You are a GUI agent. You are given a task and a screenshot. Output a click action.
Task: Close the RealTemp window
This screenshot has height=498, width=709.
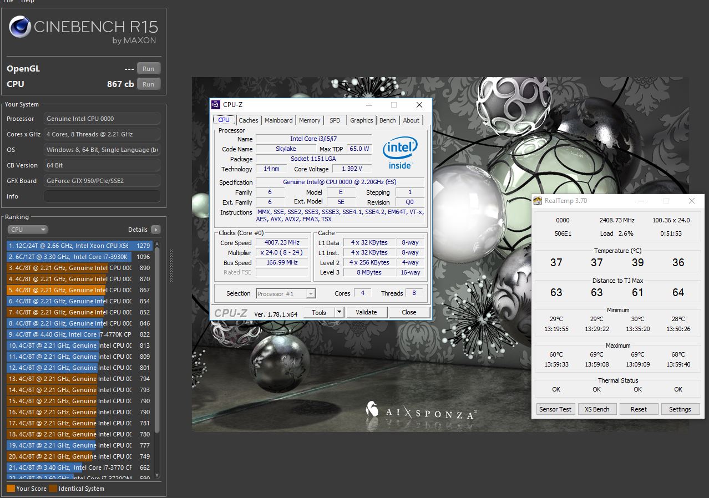[x=692, y=201]
